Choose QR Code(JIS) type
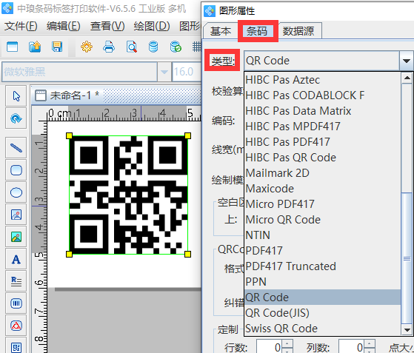Image resolution: width=414 pixels, height=353 pixels. (322, 313)
